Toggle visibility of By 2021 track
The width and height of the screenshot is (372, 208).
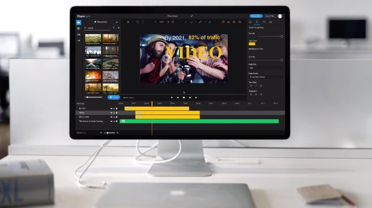click(111, 109)
